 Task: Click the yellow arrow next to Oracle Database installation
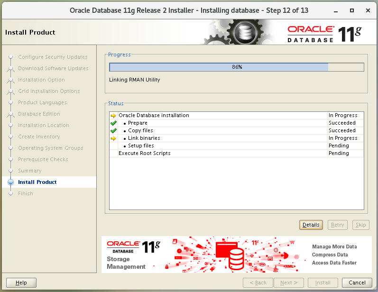[x=113, y=115]
